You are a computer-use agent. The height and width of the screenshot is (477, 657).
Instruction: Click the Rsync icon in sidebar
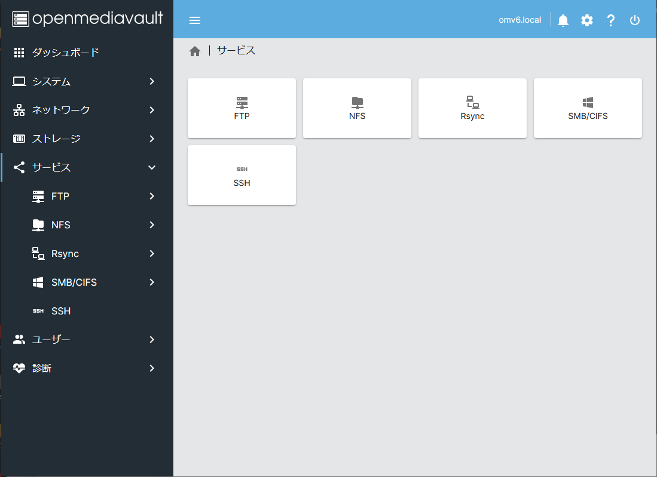point(38,253)
